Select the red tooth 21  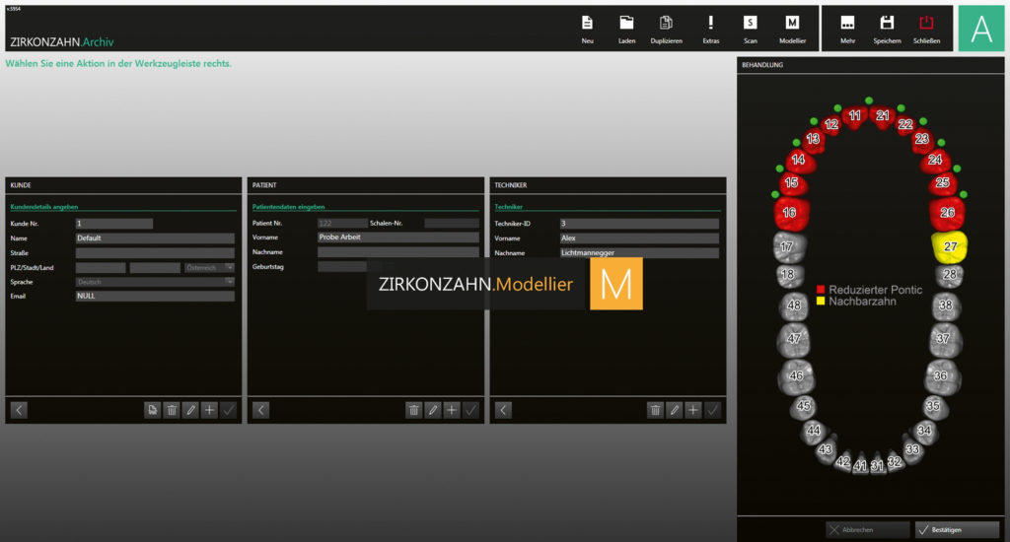pos(883,116)
